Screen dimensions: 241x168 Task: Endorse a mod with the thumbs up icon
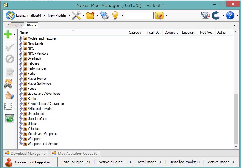click(x=9, y=95)
